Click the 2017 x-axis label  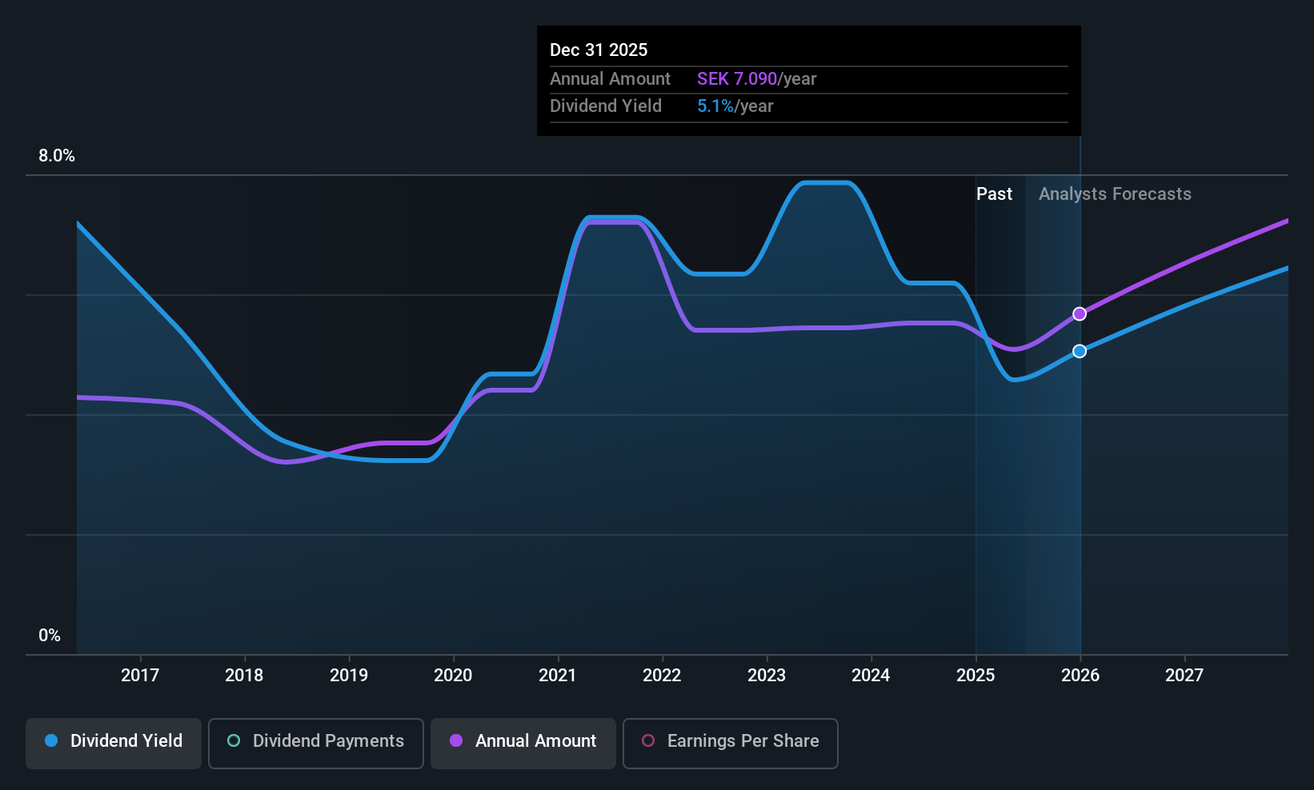[140, 676]
